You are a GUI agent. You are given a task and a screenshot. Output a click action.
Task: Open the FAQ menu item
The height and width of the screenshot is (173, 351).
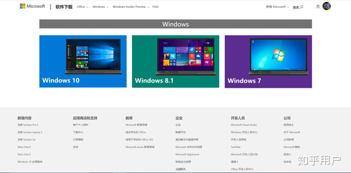coord(155,7)
